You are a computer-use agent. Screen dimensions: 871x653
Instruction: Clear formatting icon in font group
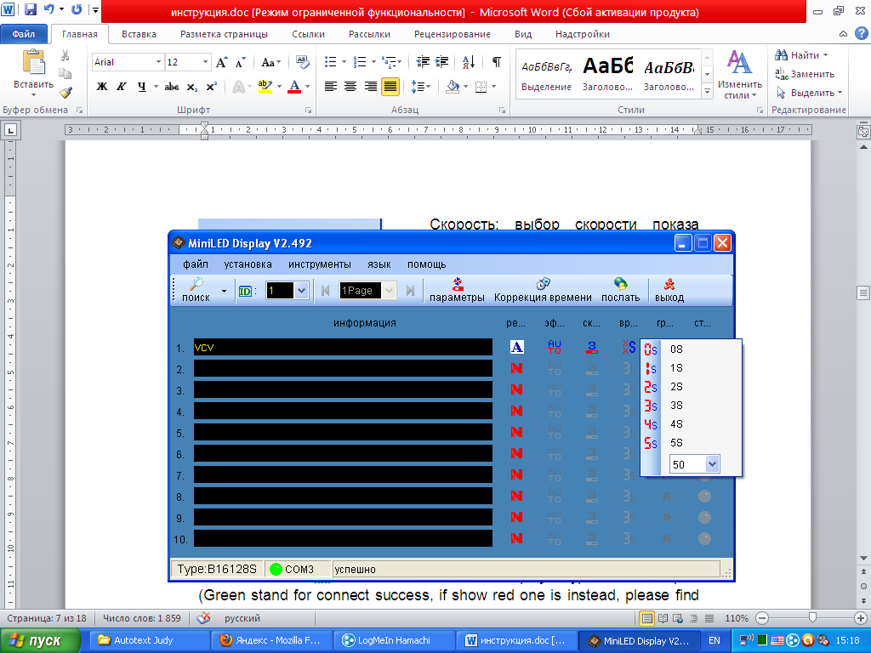point(302,62)
